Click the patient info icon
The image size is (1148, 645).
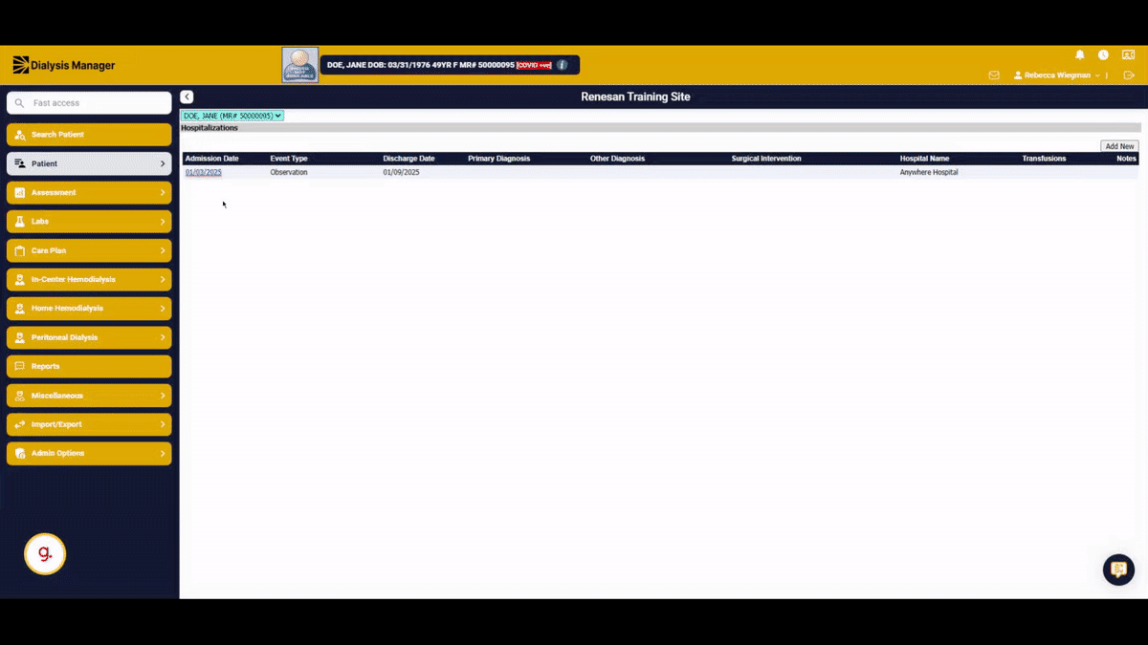pyautogui.click(x=563, y=65)
